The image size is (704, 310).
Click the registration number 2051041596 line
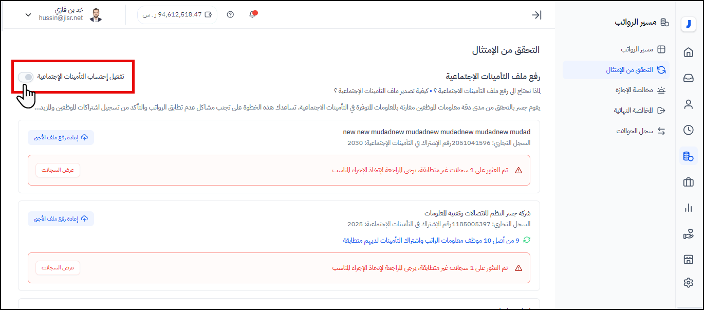(439, 143)
